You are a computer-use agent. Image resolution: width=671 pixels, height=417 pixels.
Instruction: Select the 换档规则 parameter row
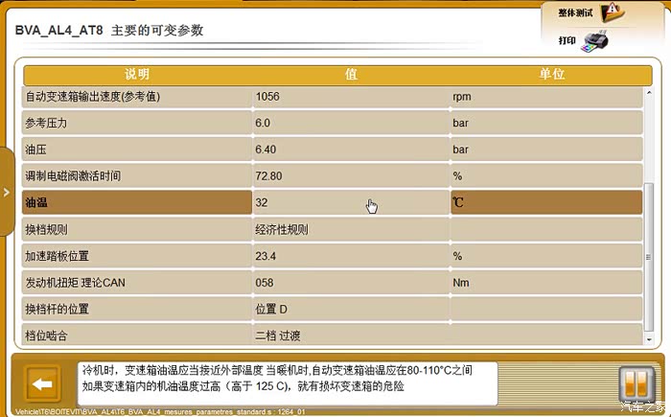pyautogui.click(x=137, y=230)
